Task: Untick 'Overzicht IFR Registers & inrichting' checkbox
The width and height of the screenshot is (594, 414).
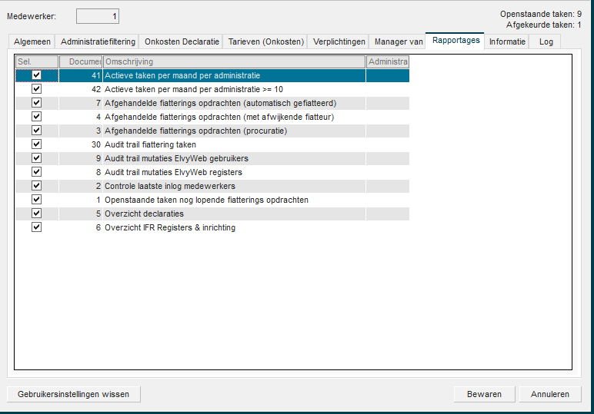Action: tap(36, 227)
